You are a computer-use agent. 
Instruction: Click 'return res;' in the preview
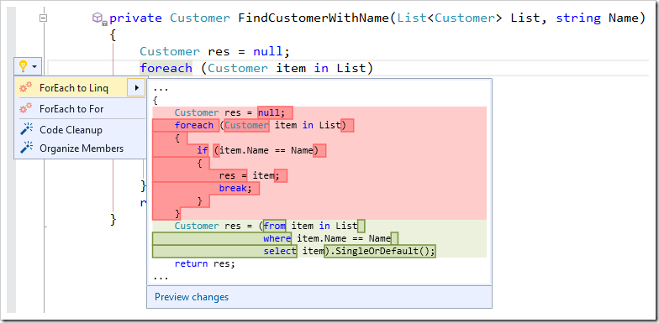(205, 263)
